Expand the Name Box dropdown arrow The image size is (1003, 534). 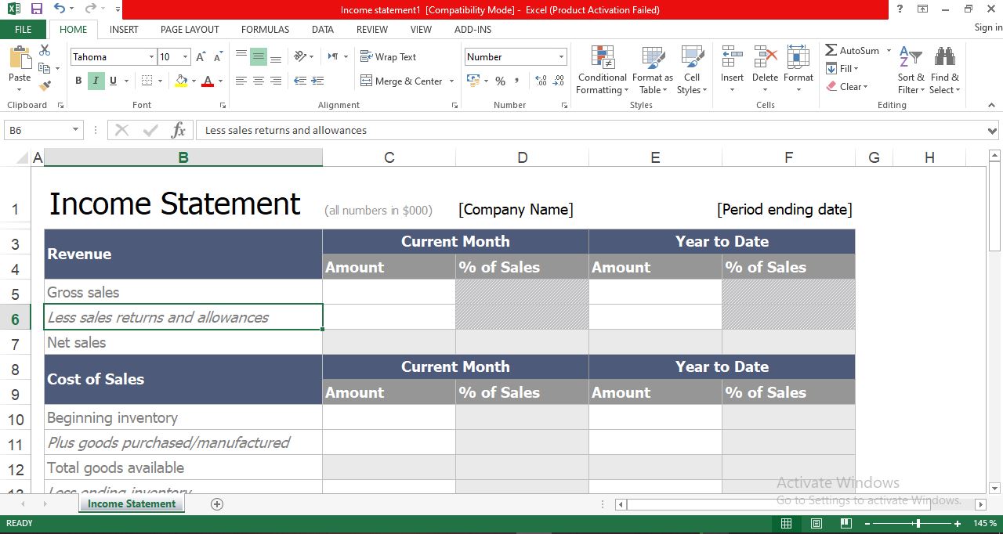pyautogui.click(x=76, y=130)
